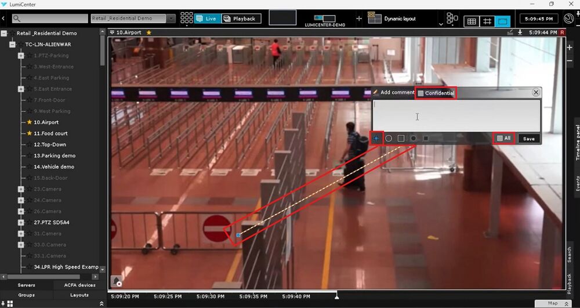This screenshot has width=580, height=308.
Task: Expand the 1.PTZ-Parking tree node
Action: [x=21, y=56]
